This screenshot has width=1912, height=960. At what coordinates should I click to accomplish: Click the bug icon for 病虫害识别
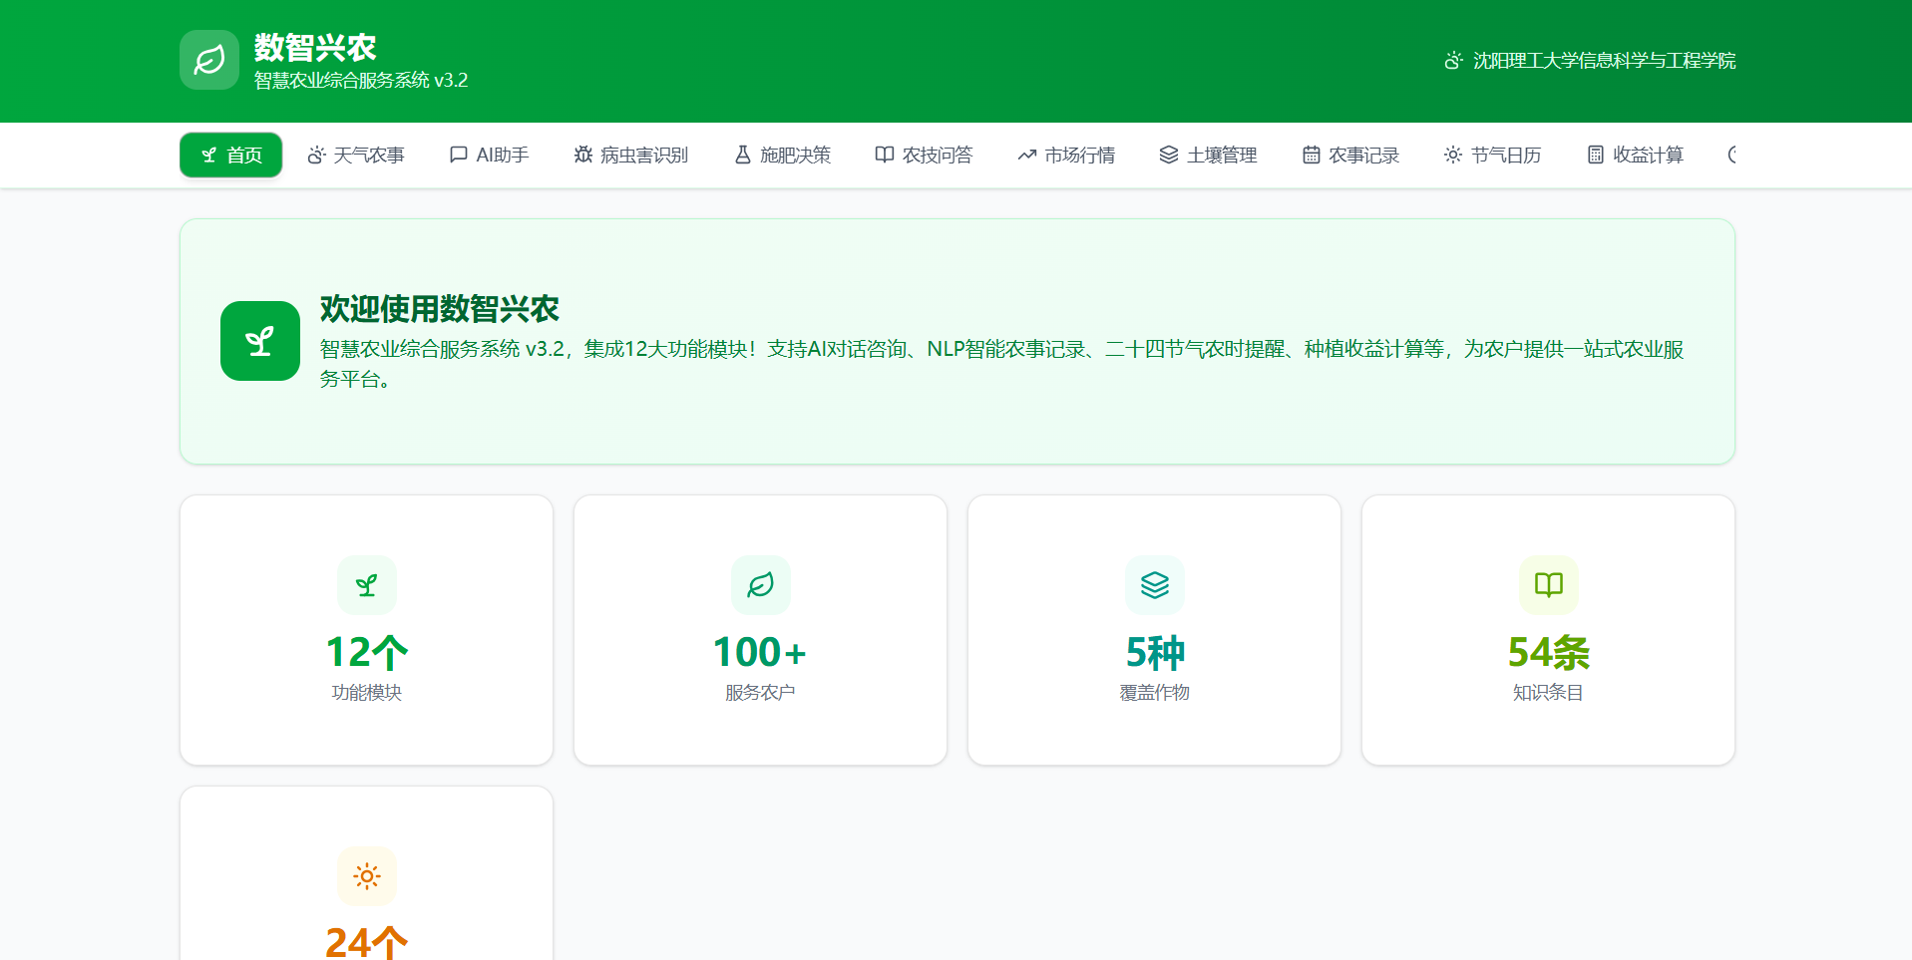(583, 155)
